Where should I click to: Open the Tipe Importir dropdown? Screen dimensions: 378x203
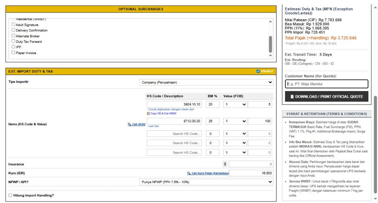click(207, 83)
